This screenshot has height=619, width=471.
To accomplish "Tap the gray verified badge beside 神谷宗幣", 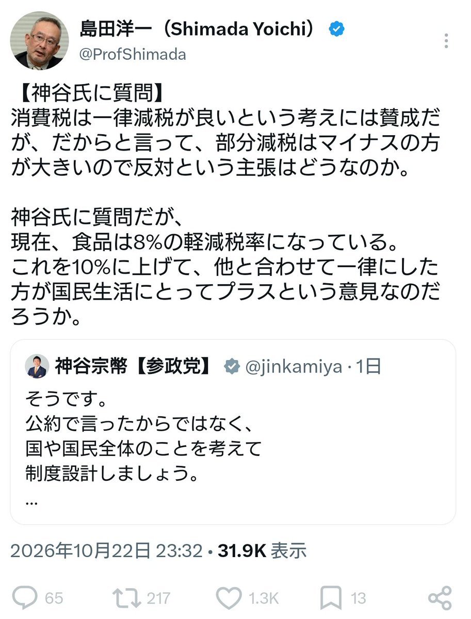I will [x=231, y=367].
